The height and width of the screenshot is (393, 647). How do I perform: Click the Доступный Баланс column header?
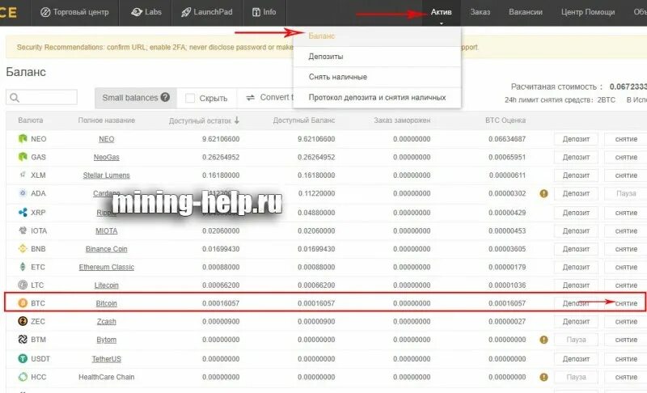(304, 120)
